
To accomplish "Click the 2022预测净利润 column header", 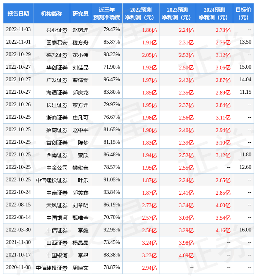I will tap(141, 13).
